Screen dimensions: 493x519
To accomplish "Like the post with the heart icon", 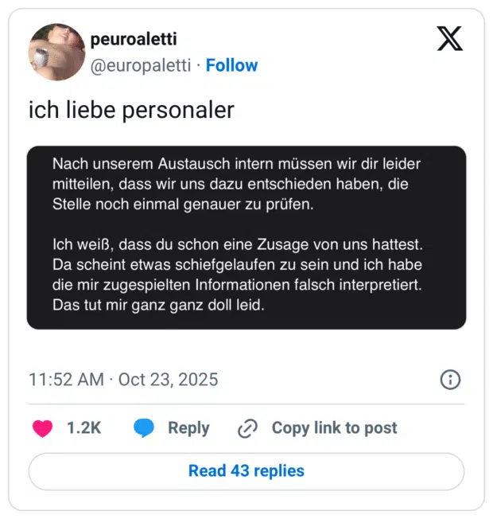I will pyautogui.click(x=42, y=428).
